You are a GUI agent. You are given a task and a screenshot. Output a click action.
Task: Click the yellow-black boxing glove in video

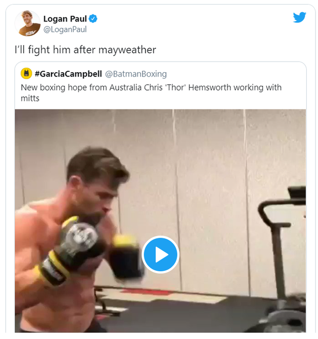click(x=74, y=241)
